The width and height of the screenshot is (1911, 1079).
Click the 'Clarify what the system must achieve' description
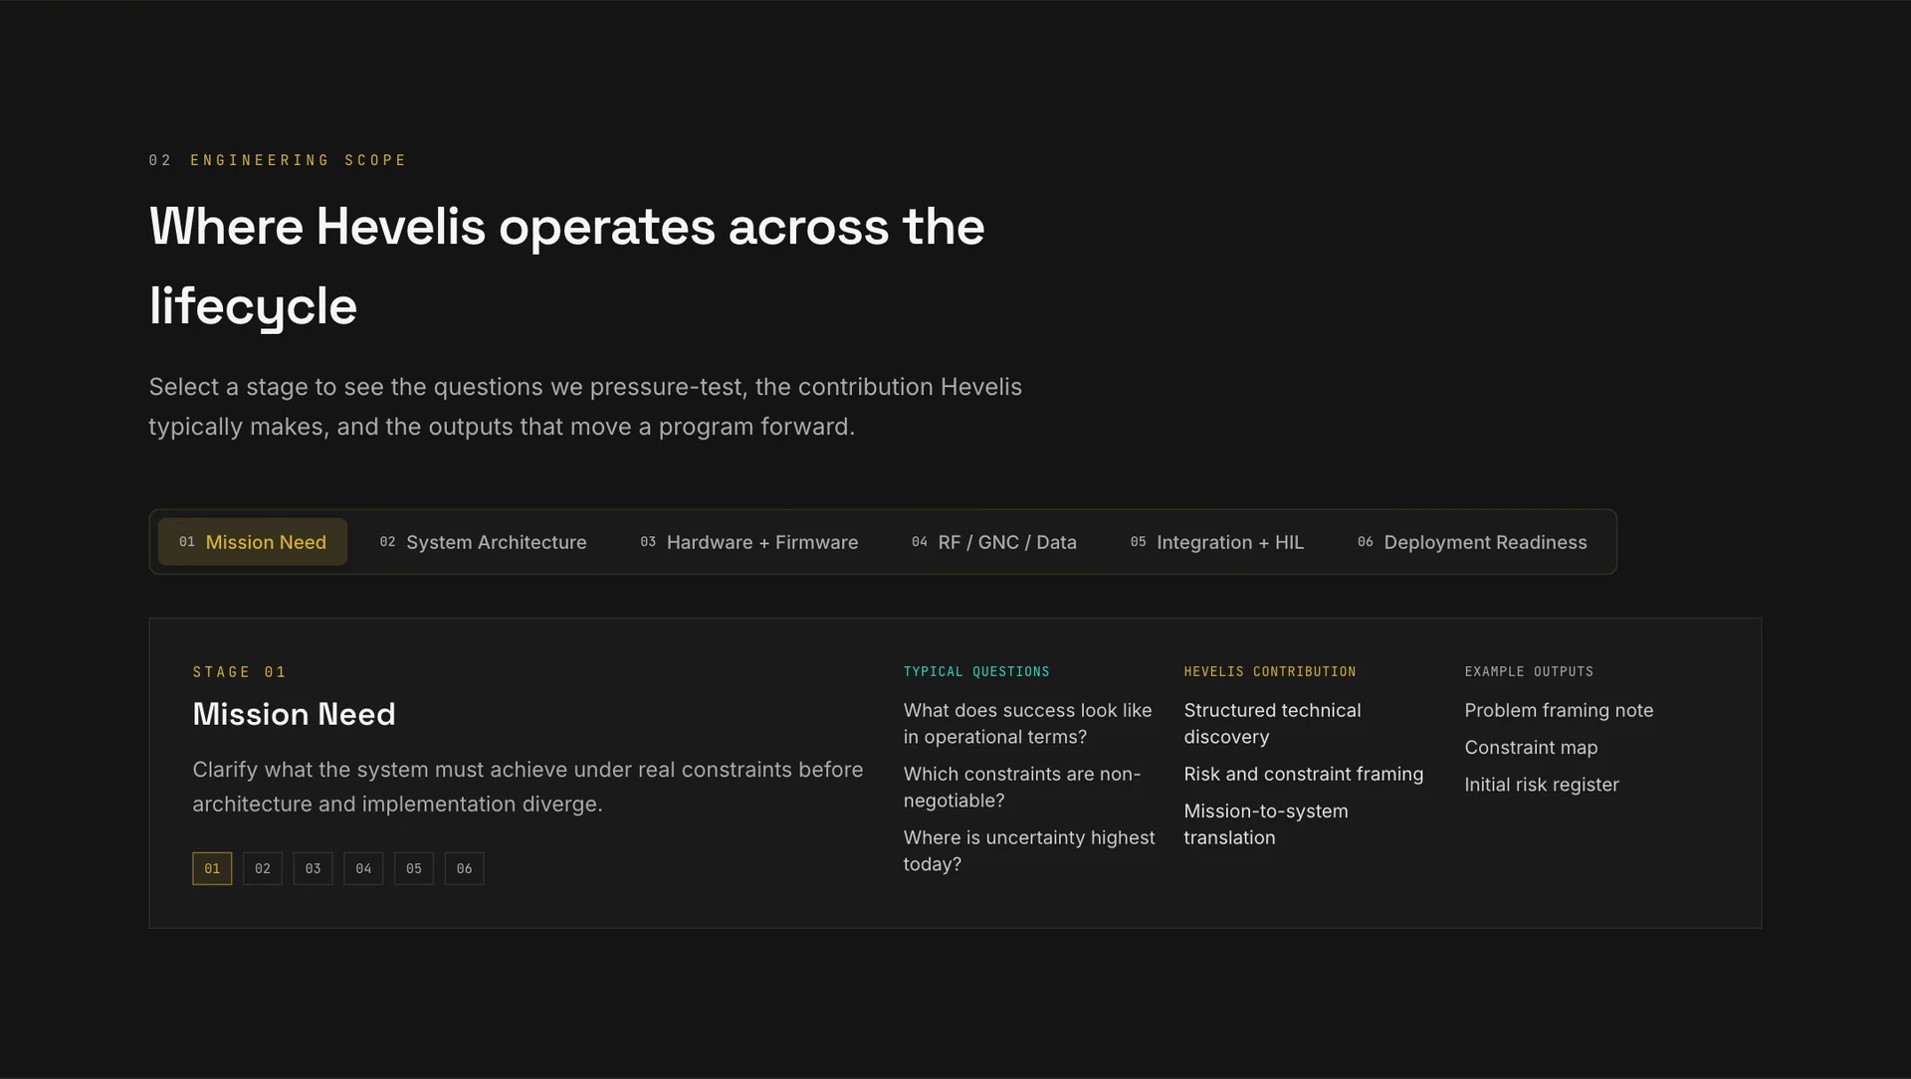click(x=528, y=787)
